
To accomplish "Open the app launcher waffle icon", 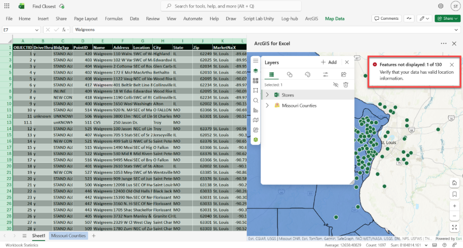I will 7,6.
